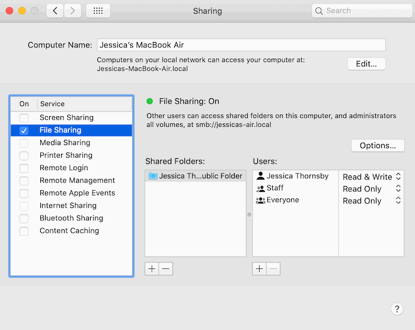
Task: Open Jessica Thornsby's Read & Write permission dropdown
Action: (371, 177)
